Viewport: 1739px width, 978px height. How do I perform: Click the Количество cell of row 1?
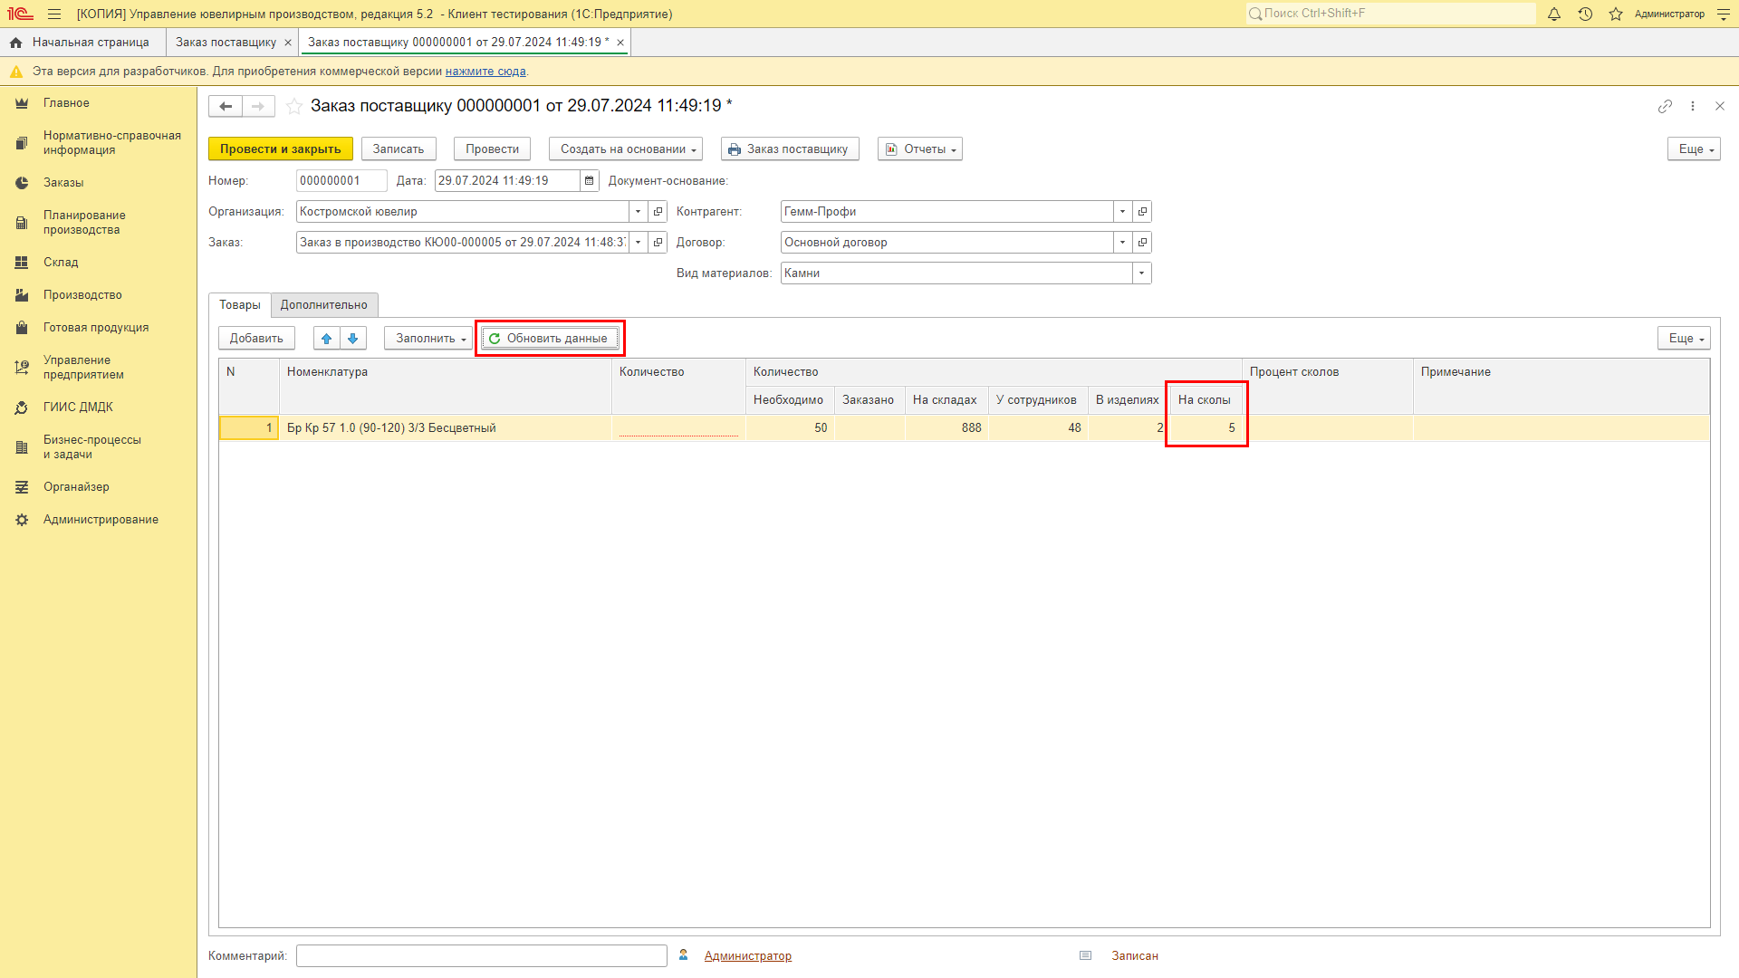pyautogui.click(x=678, y=428)
